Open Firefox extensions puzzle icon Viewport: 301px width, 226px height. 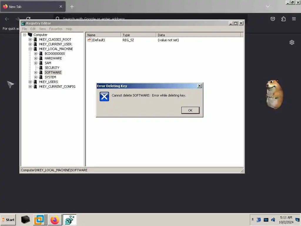click(283, 19)
